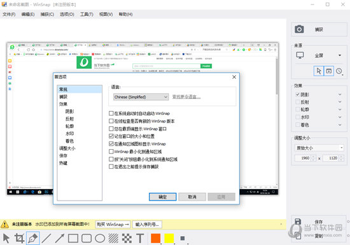The height and width of the screenshot is (245, 350).
Task: Click the 查找更多语言... link
Action: click(x=186, y=97)
